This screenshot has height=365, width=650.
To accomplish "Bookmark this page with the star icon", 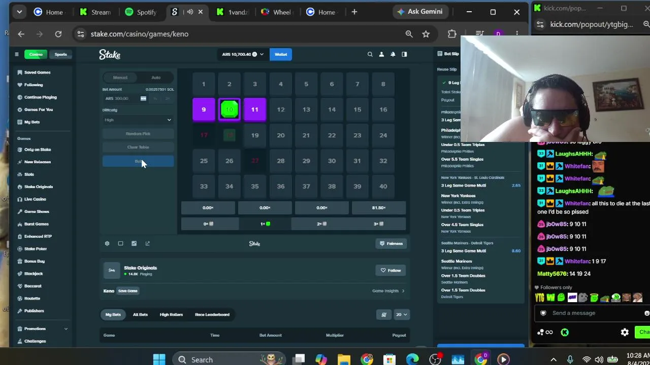I will pyautogui.click(x=426, y=34).
